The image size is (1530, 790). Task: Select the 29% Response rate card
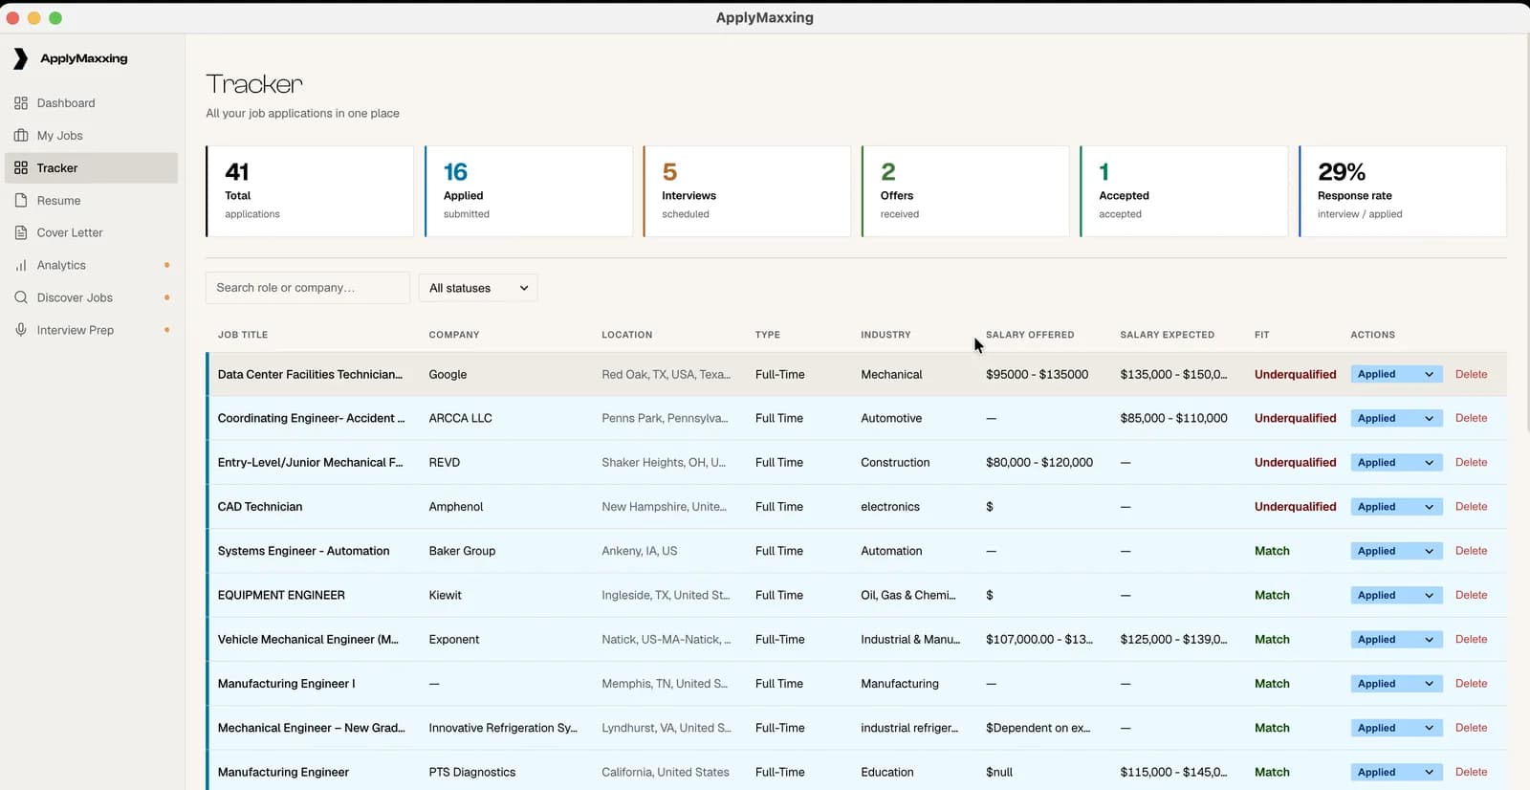[x=1402, y=191]
